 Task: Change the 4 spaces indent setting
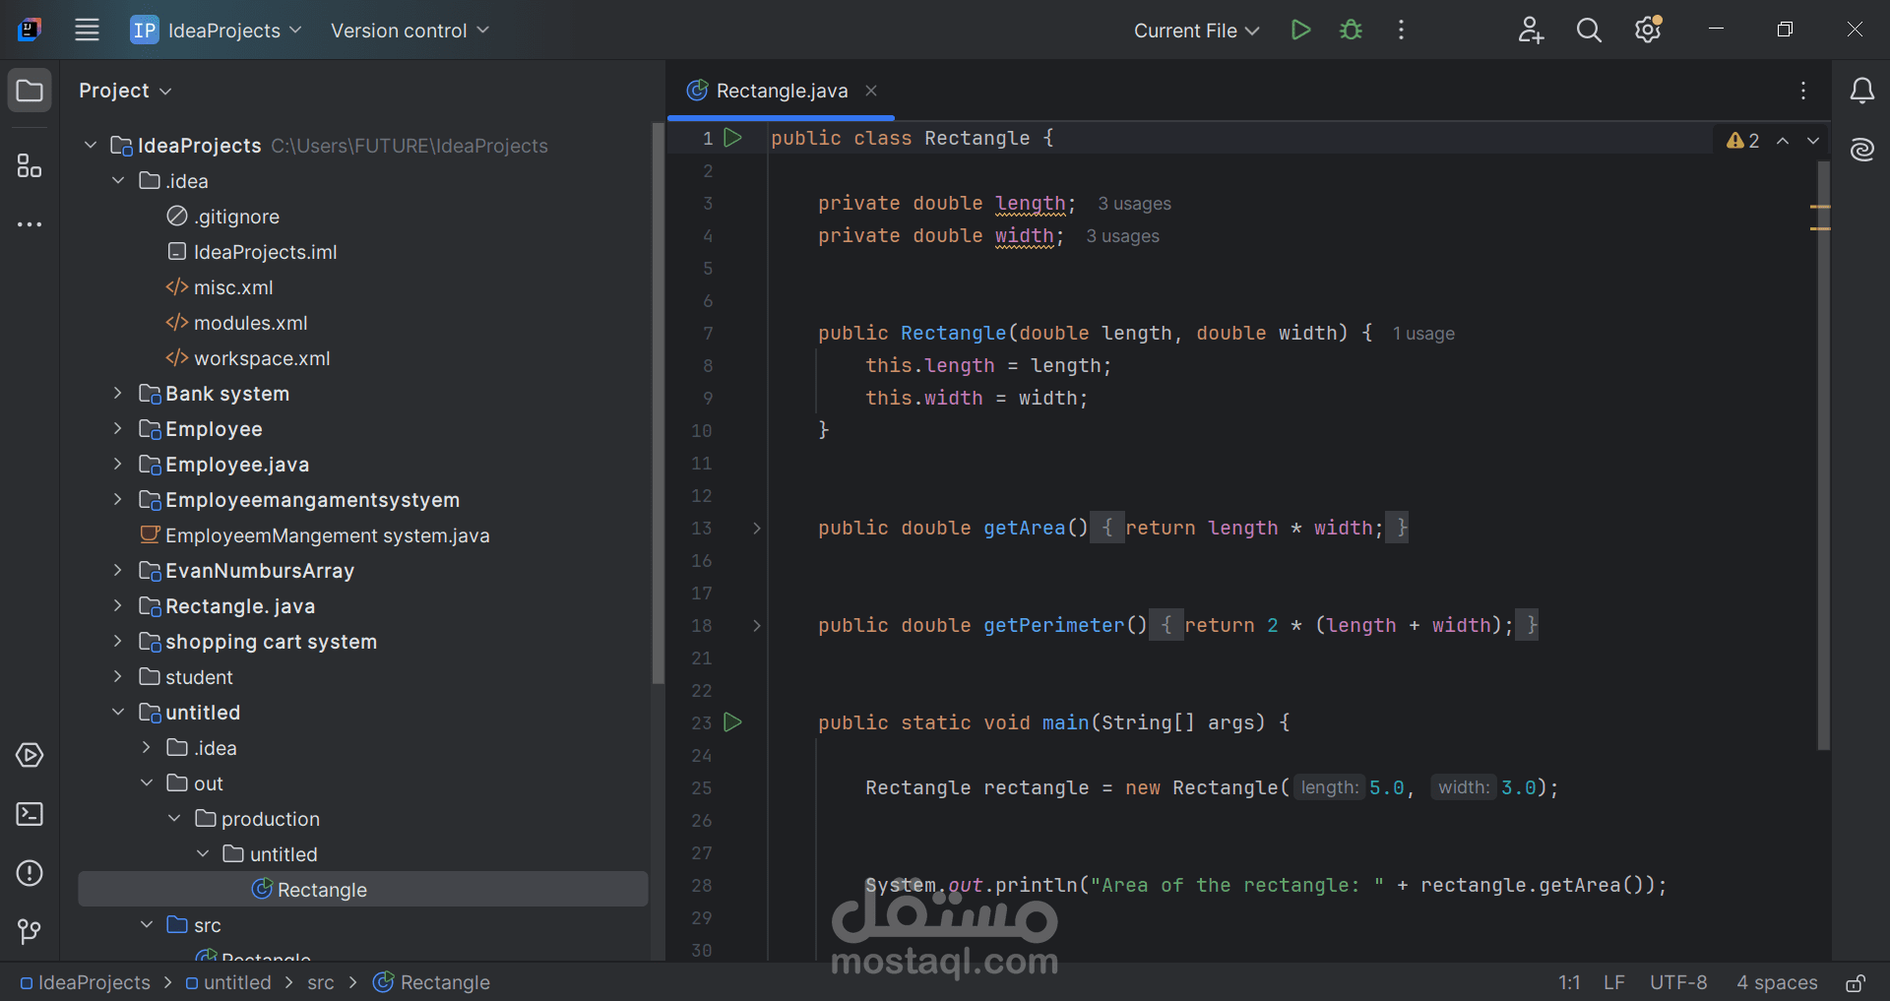tap(1777, 982)
